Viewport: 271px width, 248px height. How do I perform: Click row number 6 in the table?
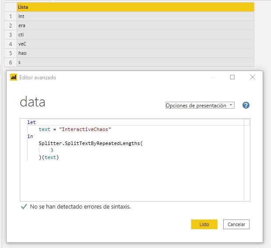11,62
